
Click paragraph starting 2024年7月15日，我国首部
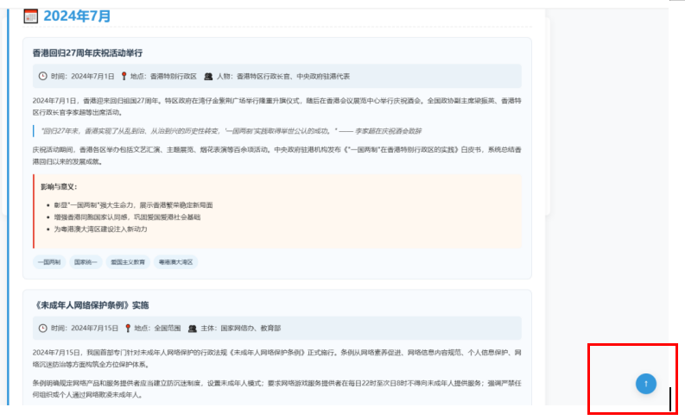[x=277, y=359]
